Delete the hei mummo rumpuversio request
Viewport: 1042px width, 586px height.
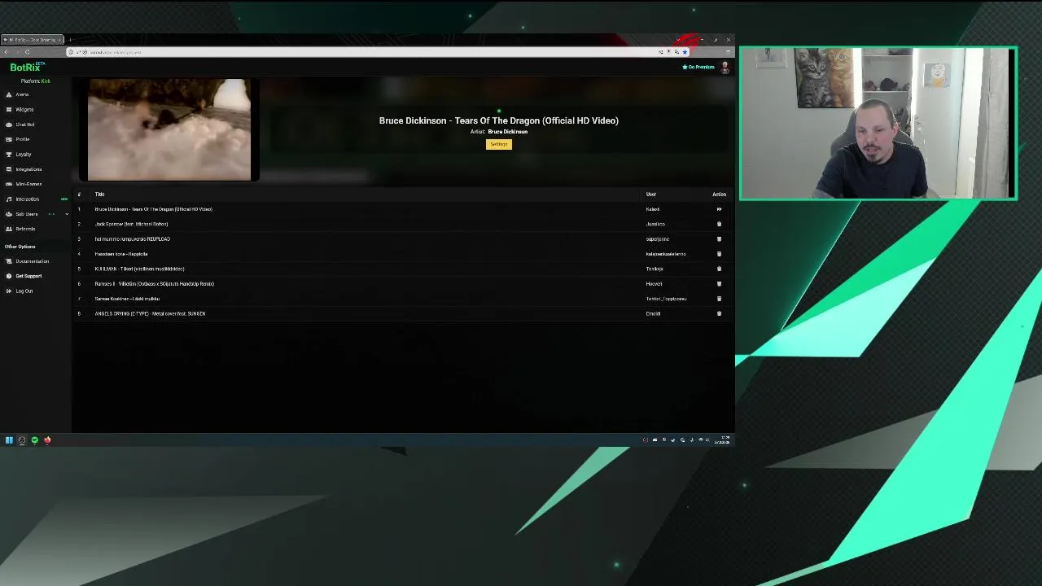coord(719,238)
